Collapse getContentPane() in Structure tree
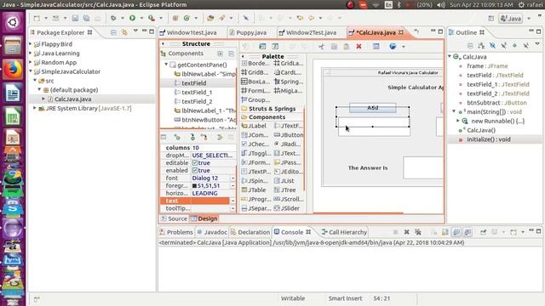The image size is (545, 306). click(166, 65)
